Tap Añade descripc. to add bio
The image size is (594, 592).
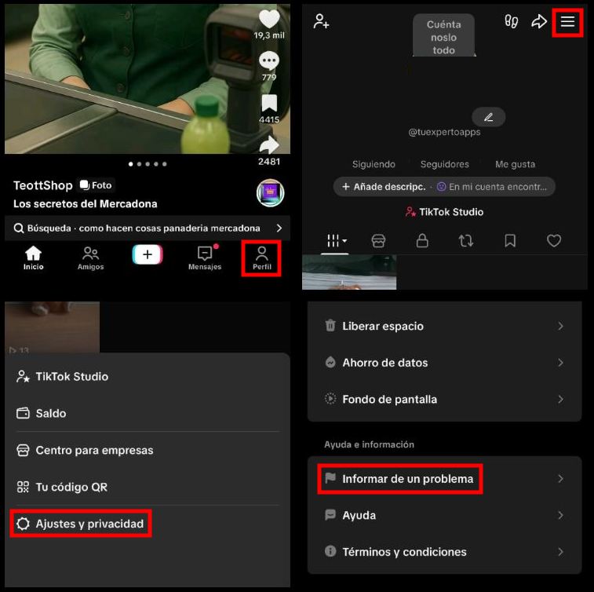(x=384, y=186)
